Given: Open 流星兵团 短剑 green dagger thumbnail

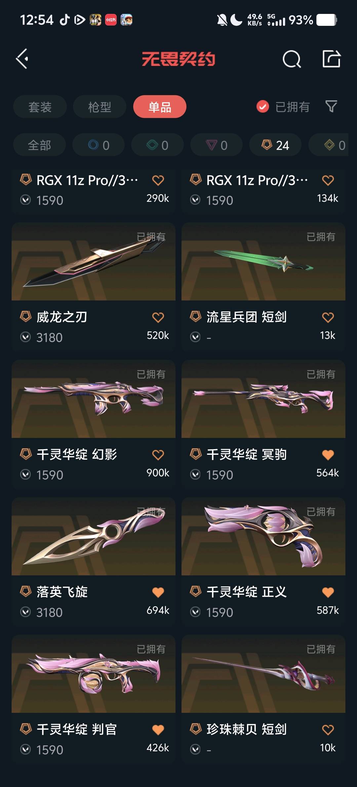Looking at the screenshot, I should click(263, 262).
